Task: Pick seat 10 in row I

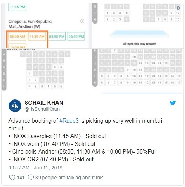Action: pyautogui.click(x=134, y=57)
